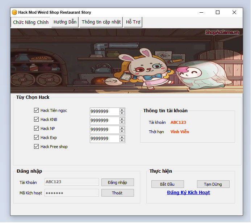
Task: Increase the Hack KNB value with up arrow
Action: pos(122,119)
